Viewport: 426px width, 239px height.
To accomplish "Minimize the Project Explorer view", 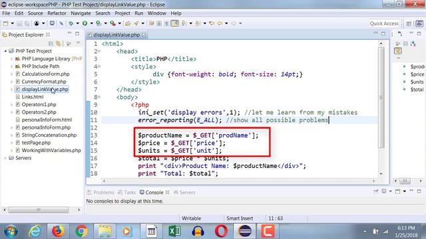I will coord(69,33).
